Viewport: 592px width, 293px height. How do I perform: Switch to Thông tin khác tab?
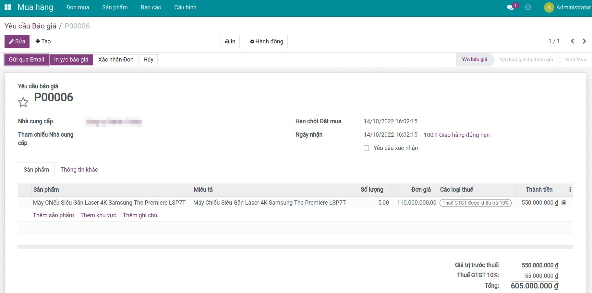coord(79,170)
